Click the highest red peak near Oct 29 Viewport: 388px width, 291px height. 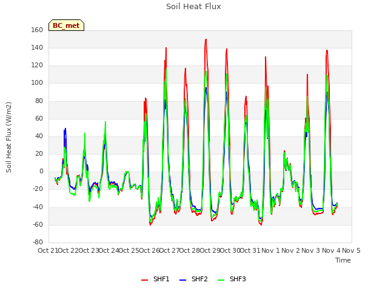pos(206,39)
